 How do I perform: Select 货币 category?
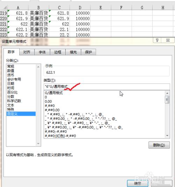pyautogui.click(x=21, y=75)
